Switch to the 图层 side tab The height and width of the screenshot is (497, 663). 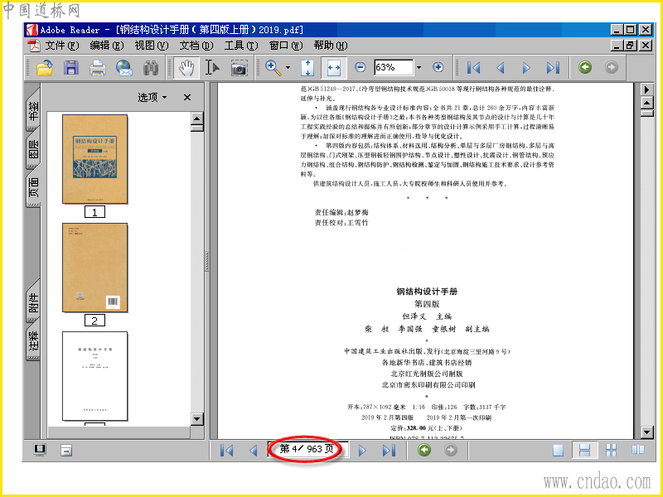pos(33,150)
